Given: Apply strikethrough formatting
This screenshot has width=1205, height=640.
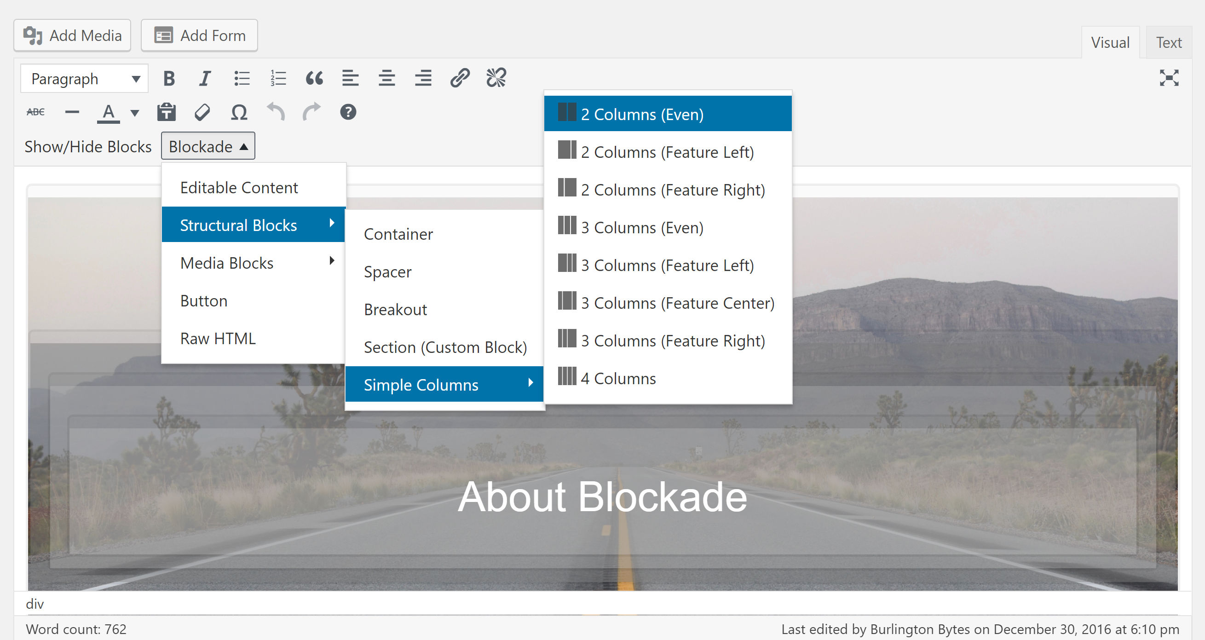Looking at the screenshot, I should 35,112.
